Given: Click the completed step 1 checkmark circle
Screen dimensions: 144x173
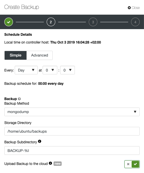Looking at the screenshot, I should [x=9, y=22].
